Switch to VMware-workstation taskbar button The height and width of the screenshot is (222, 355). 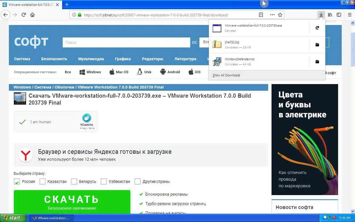point(51,218)
